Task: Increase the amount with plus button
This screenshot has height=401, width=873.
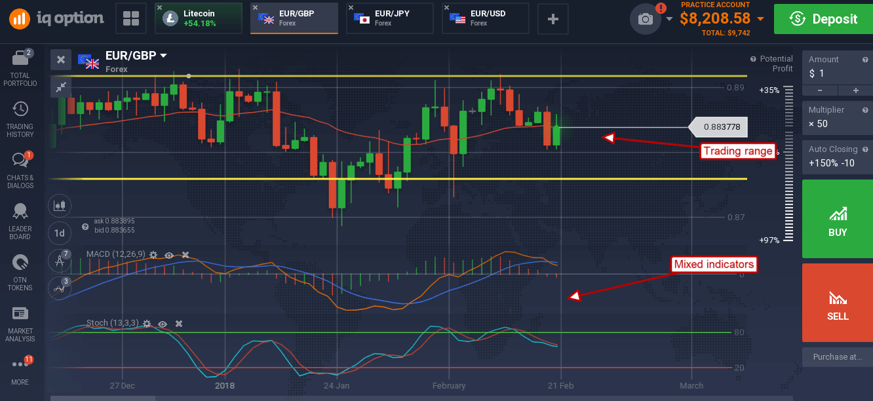Action: point(855,90)
